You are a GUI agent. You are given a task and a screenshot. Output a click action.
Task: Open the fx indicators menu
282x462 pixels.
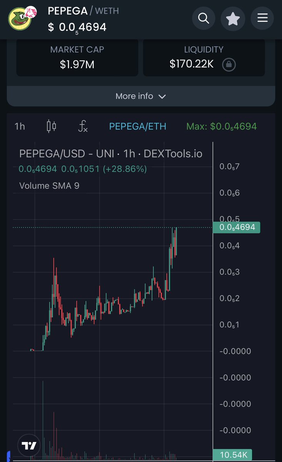pyautogui.click(x=83, y=126)
